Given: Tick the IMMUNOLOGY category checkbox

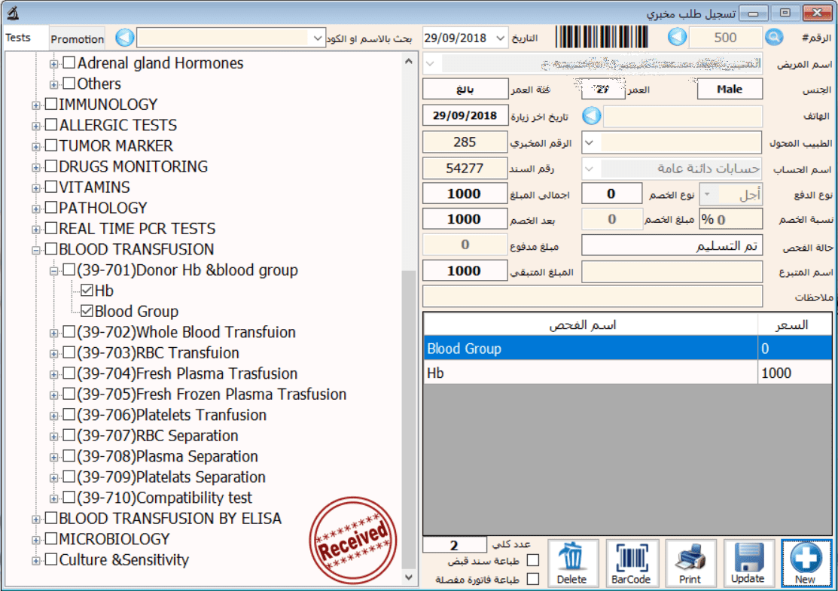Looking at the screenshot, I should point(51,105).
